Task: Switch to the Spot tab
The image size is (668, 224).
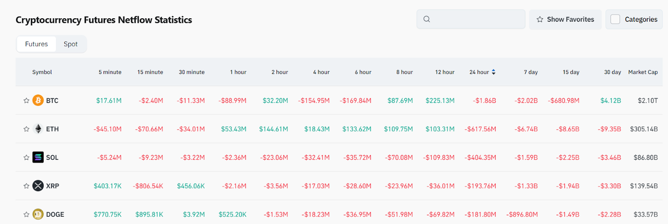Action: coord(70,44)
